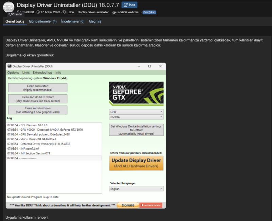Image resolution: width=272 pixels, height=221 pixels.
Task: Click the İndir download button
Action: 130,5
